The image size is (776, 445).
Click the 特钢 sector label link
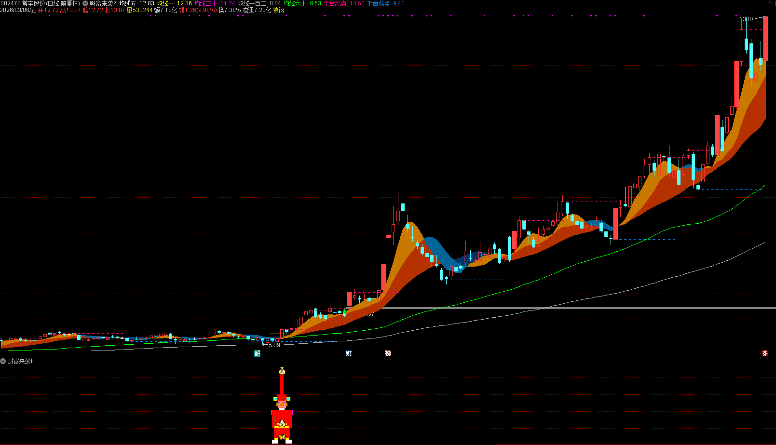(279, 10)
